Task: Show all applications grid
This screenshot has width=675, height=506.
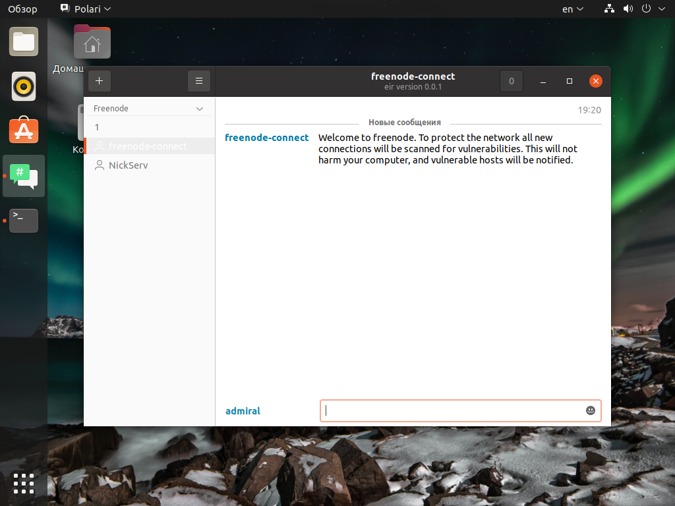Action: [x=24, y=483]
